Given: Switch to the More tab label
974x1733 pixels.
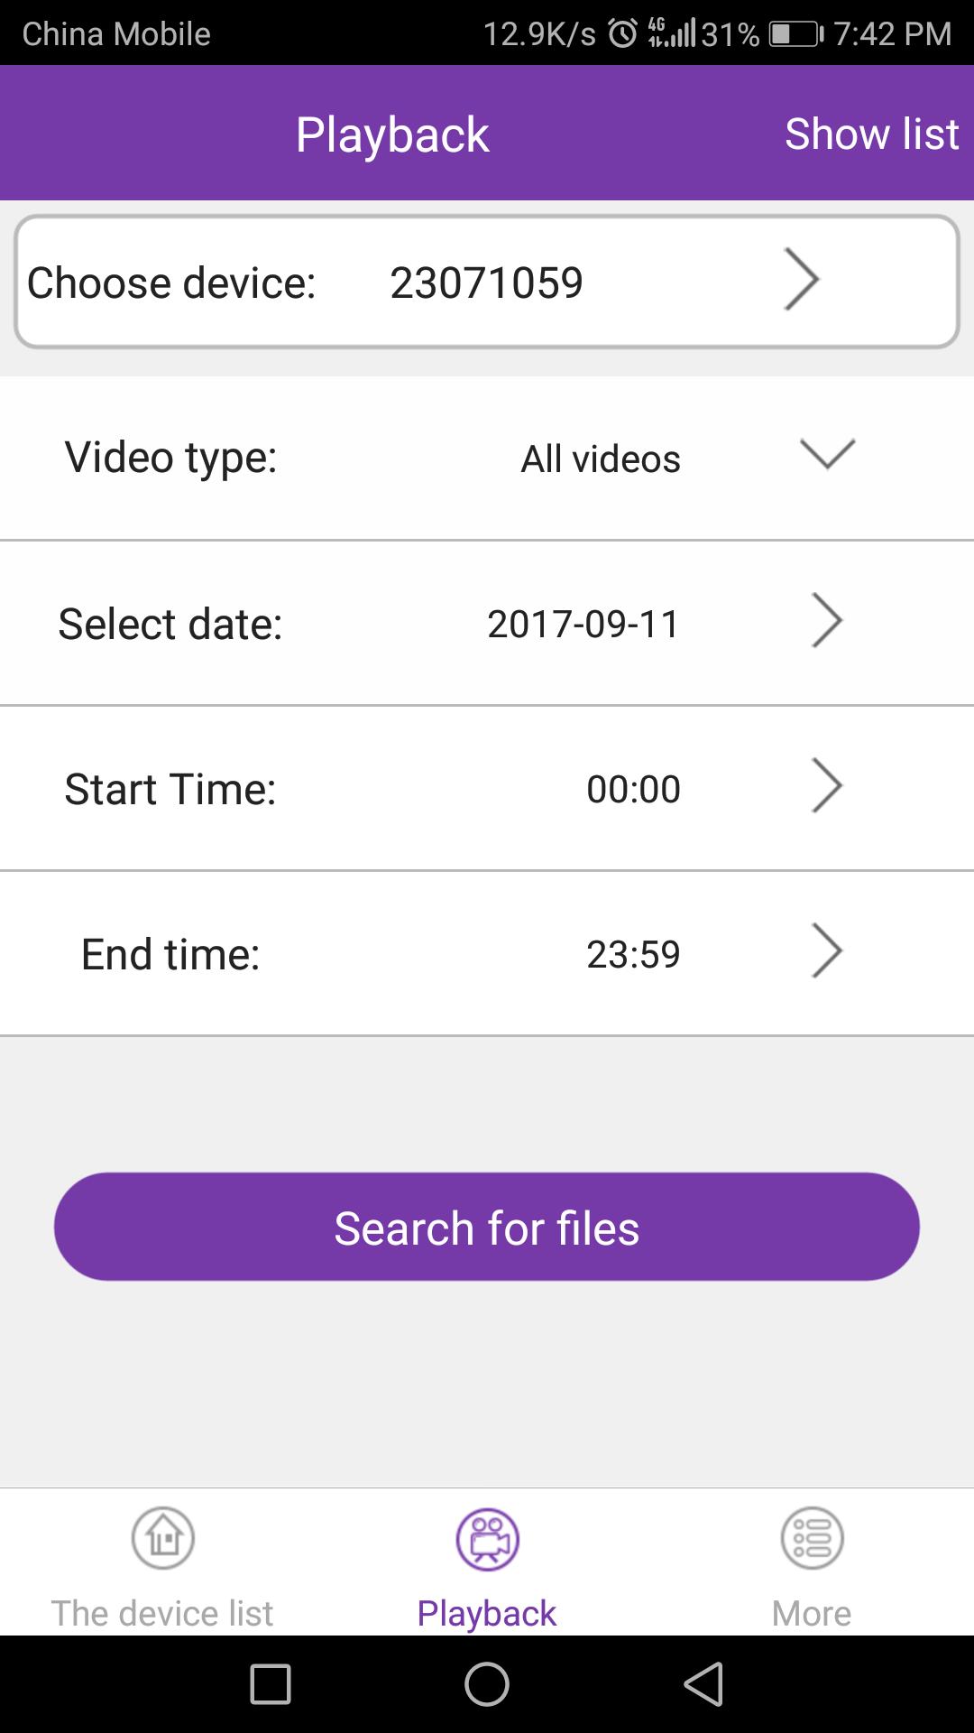Looking at the screenshot, I should click(812, 1613).
